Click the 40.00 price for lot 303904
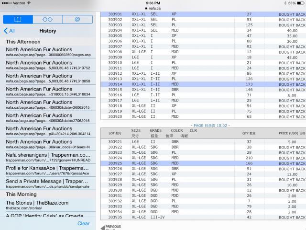The width and height of the screenshot is (306, 230). click(x=292, y=31)
